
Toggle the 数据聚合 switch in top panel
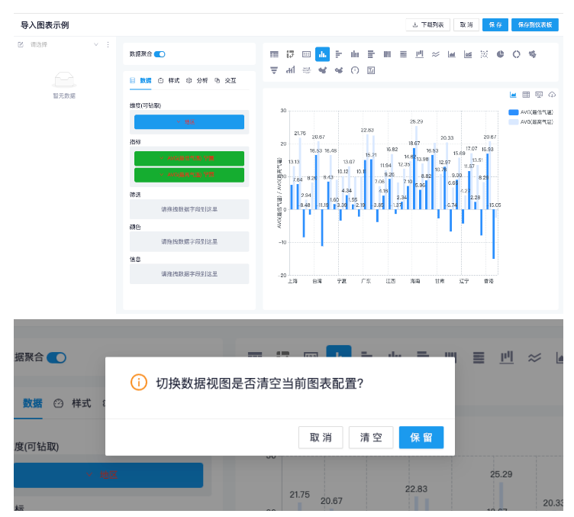160,54
